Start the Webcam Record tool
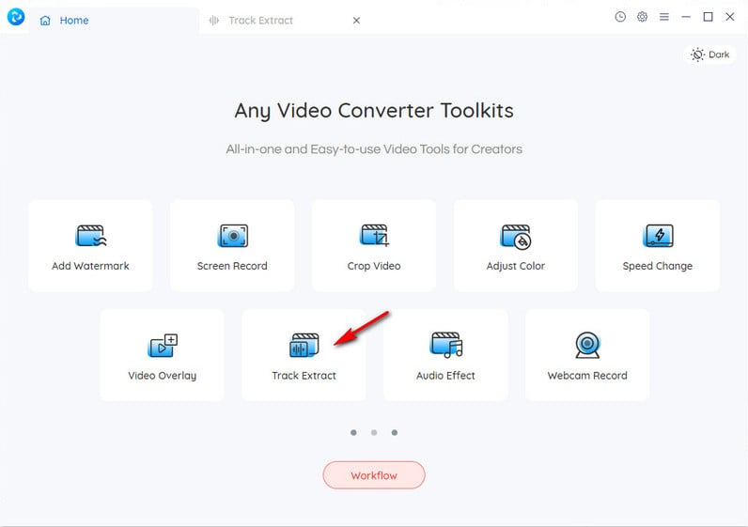The width and height of the screenshot is (748, 527). [587, 355]
